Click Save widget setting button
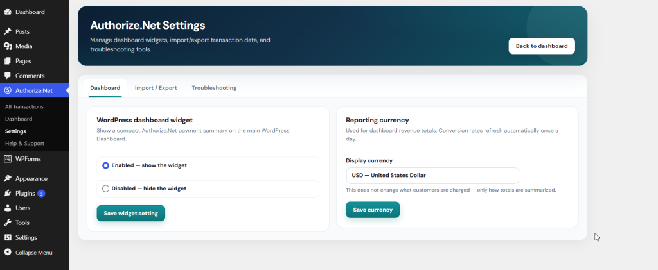This screenshot has width=658, height=270. coord(131,213)
